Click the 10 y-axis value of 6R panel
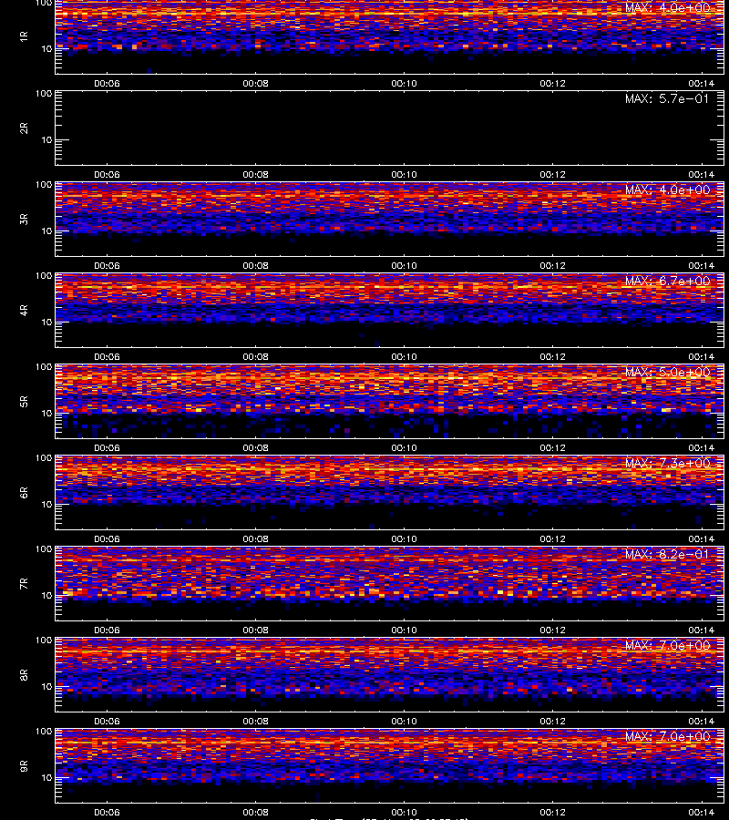This screenshot has height=820, width=729. [x=46, y=505]
